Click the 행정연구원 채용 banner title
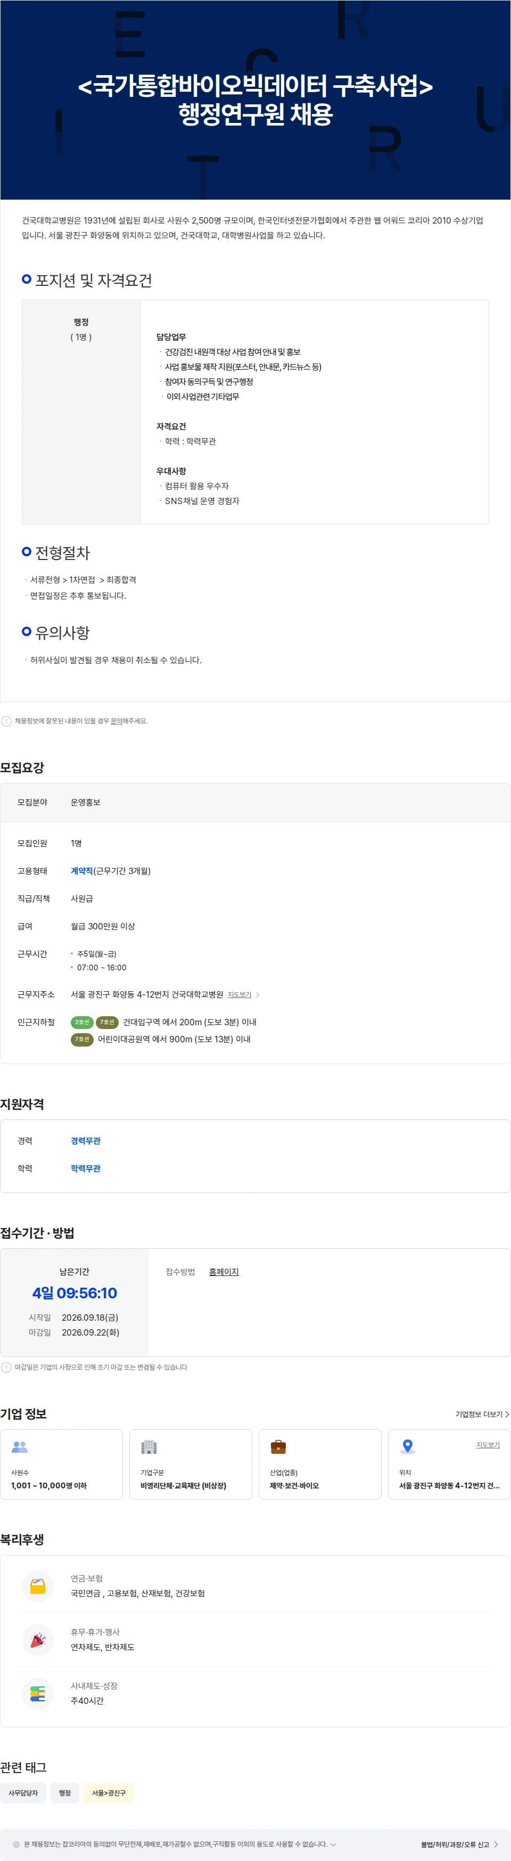The width and height of the screenshot is (511, 1861). click(x=256, y=113)
